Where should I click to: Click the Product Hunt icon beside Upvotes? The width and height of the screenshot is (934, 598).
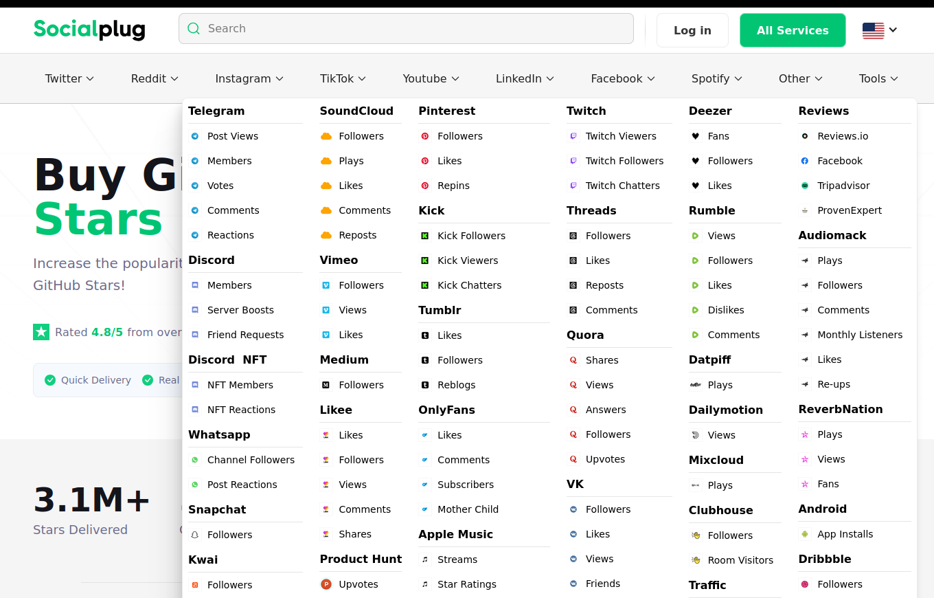326,584
